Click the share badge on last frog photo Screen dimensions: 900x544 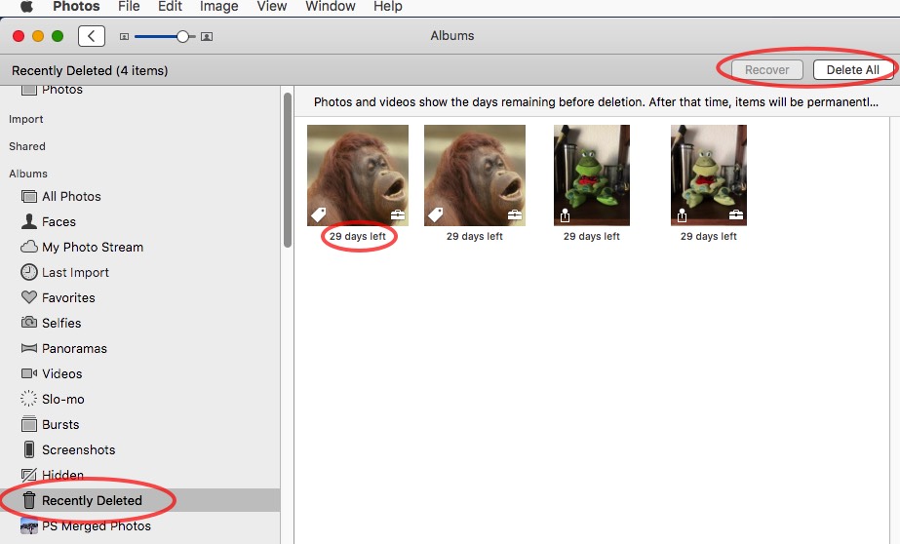(682, 215)
